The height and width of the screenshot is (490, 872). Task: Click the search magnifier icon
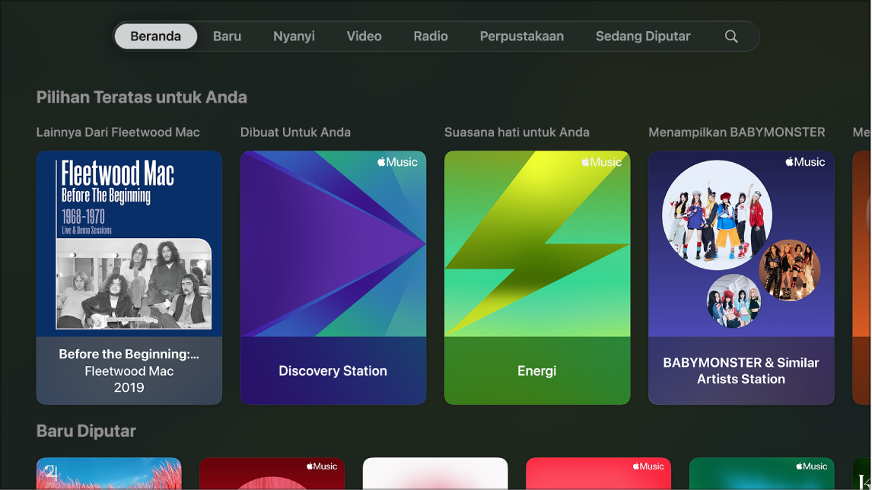(x=730, y=35)
